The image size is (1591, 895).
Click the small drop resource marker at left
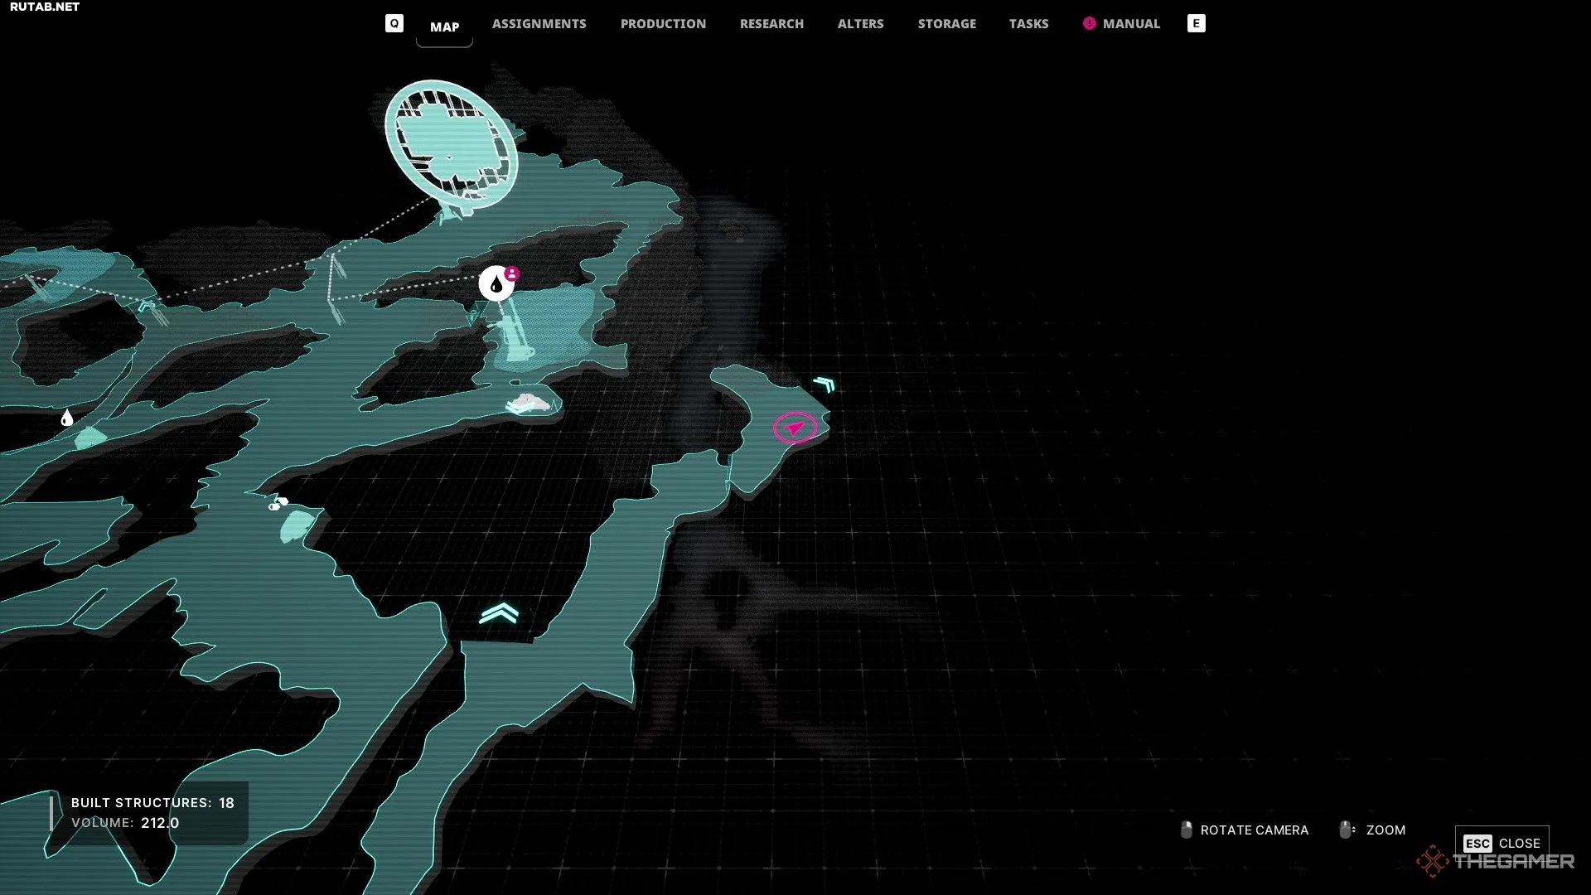67,418
